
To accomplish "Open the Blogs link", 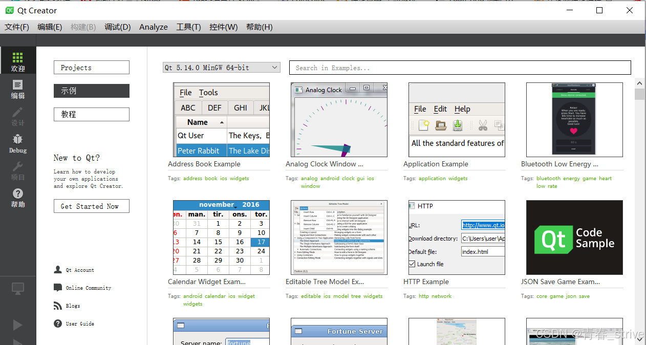I will [x=73, y=306].
